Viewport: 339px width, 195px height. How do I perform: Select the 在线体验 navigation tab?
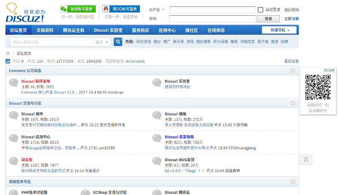tap(216, 30)
